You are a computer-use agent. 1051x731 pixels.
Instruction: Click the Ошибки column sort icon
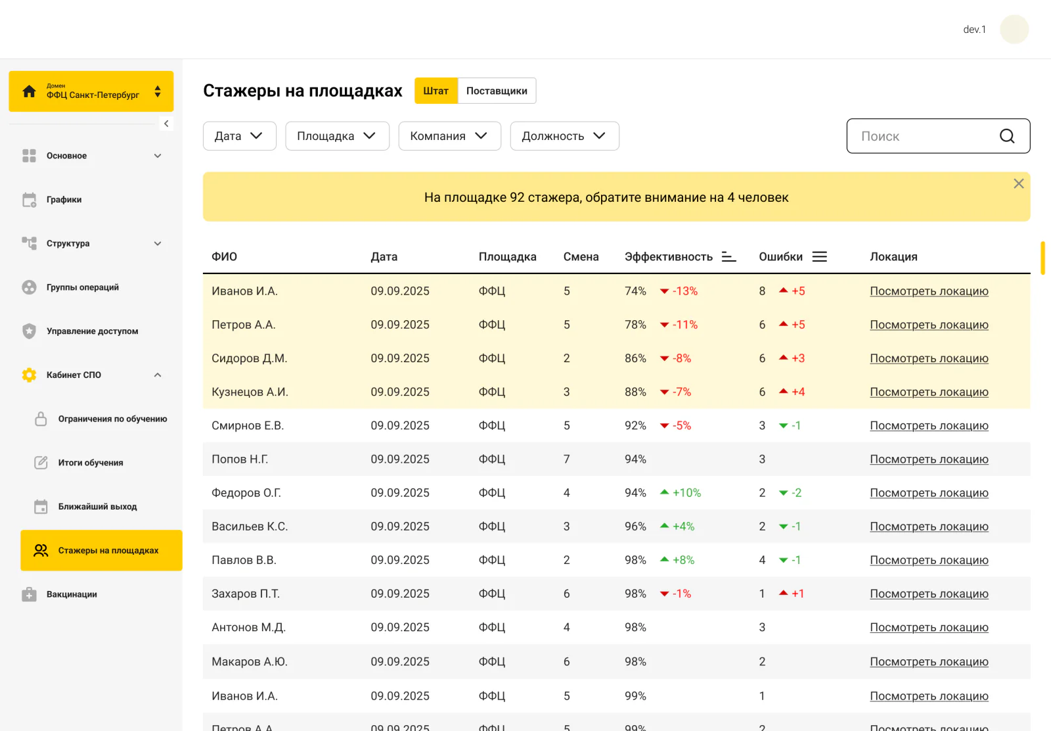point(820,257)
